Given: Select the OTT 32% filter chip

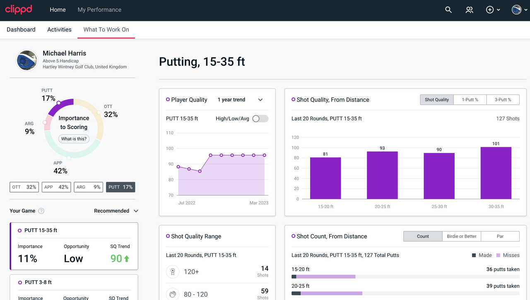Looking at the screenshot, I should click(24, 187).
